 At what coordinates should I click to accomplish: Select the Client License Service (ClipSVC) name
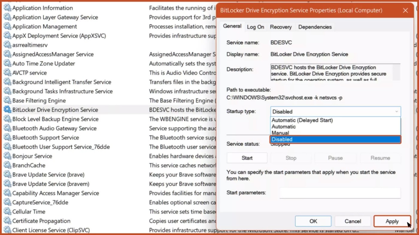(x=51, y=230)
